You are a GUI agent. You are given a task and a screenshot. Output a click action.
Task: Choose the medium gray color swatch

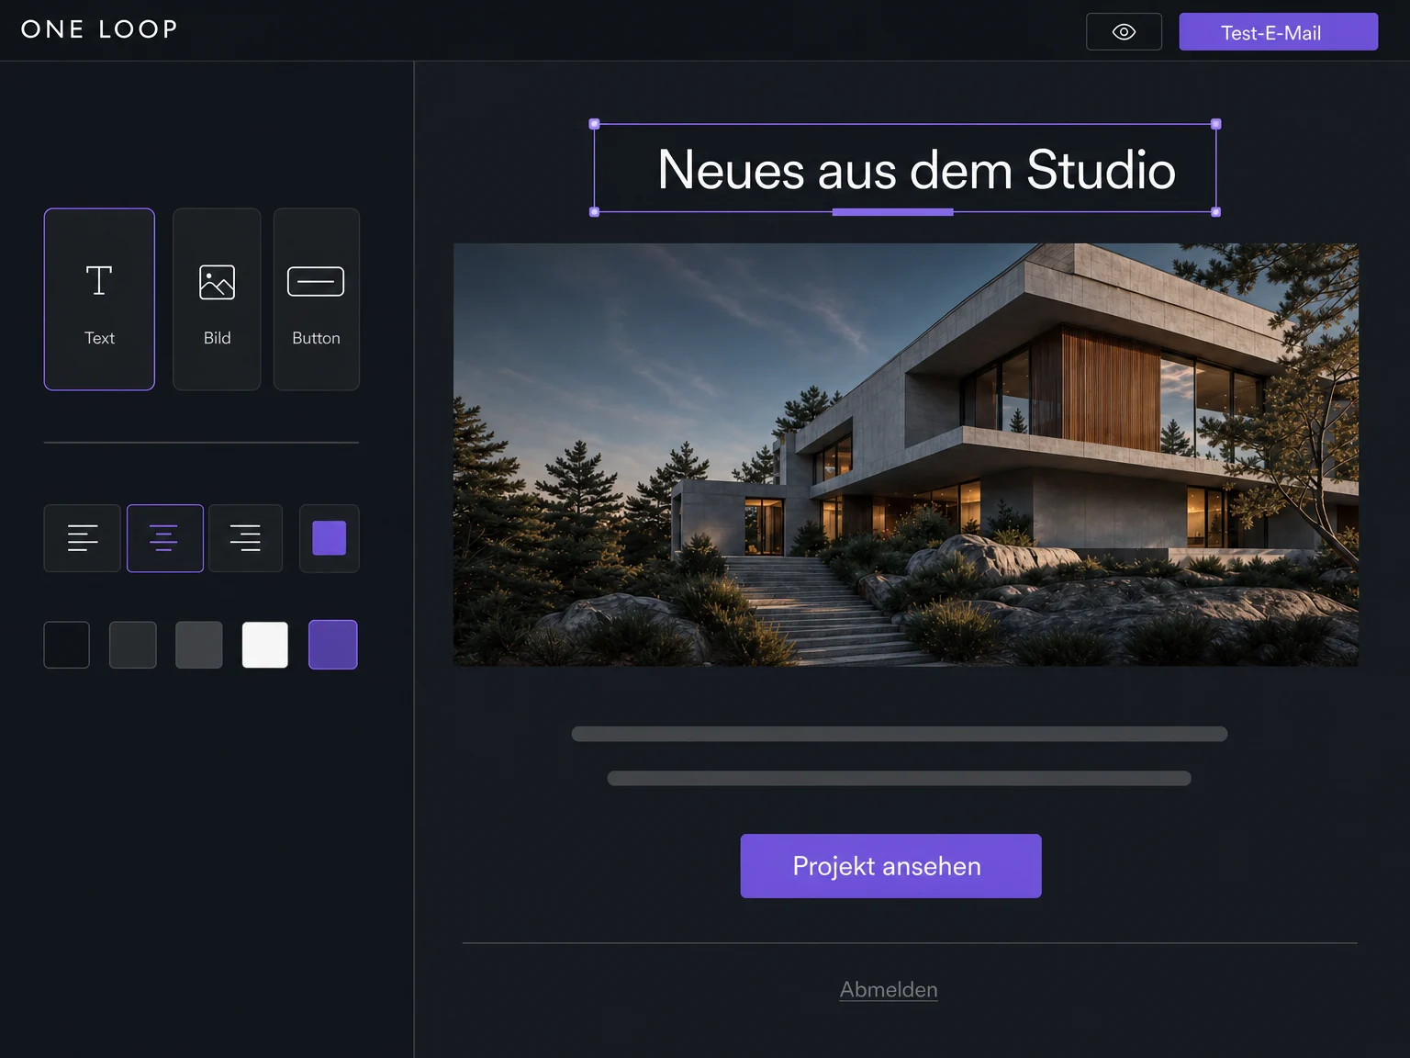(199, 645)
